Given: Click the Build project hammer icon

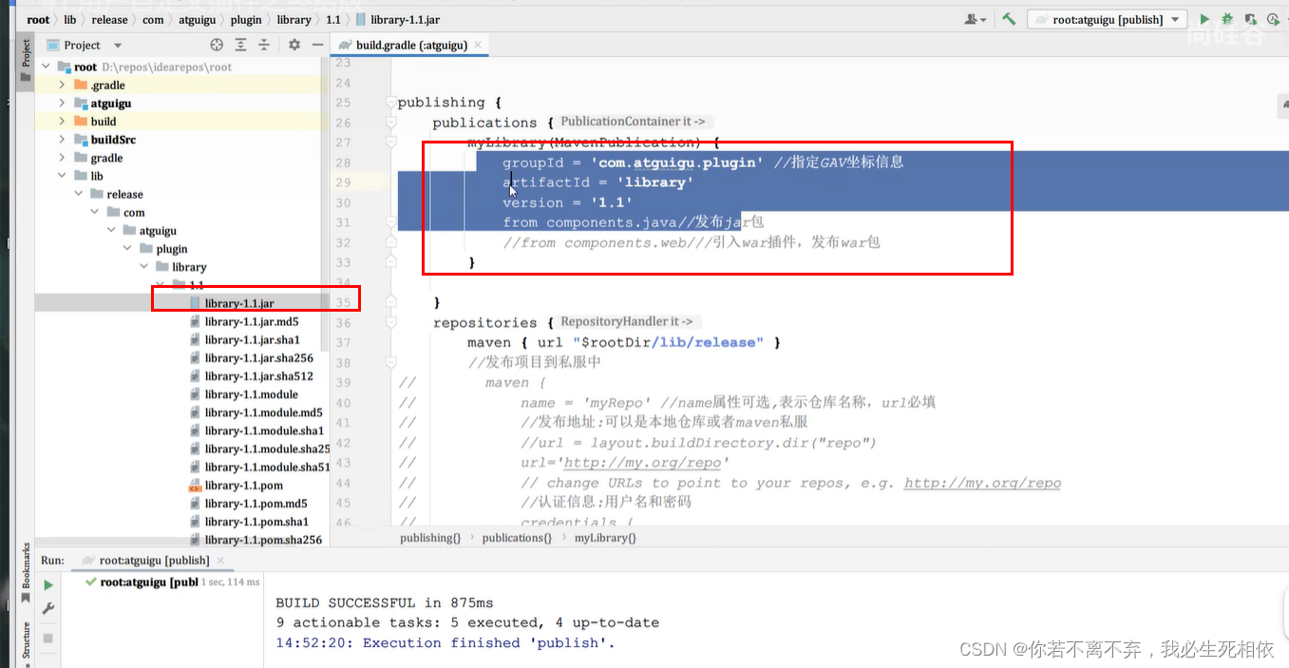Looking at the screenshot, I should click(x=1009, y=19).
